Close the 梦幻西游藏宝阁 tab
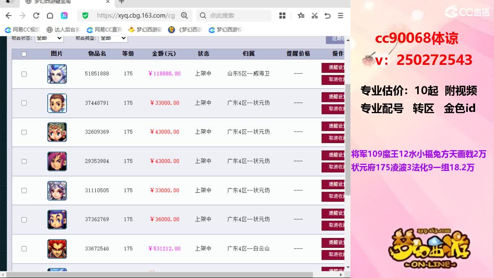Image resolution: width=494 pixels, height=278 pixels. click(108, 2)
